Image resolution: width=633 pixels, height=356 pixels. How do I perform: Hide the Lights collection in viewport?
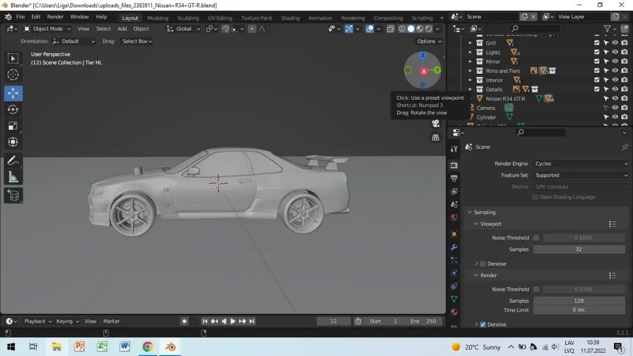click(615, 52)
